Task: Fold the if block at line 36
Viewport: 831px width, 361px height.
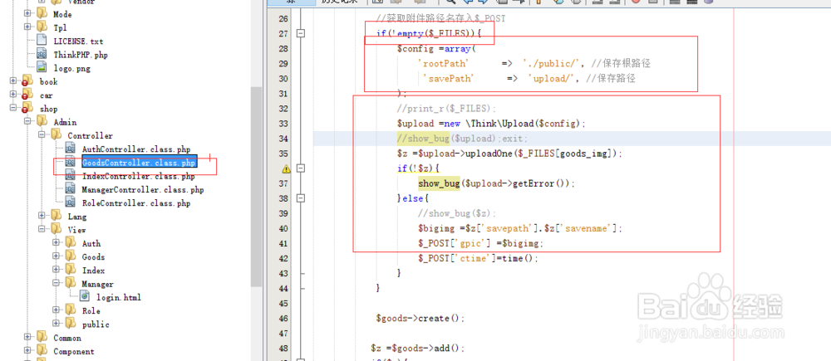Action: pyautogui.click(x=301, y=168)
